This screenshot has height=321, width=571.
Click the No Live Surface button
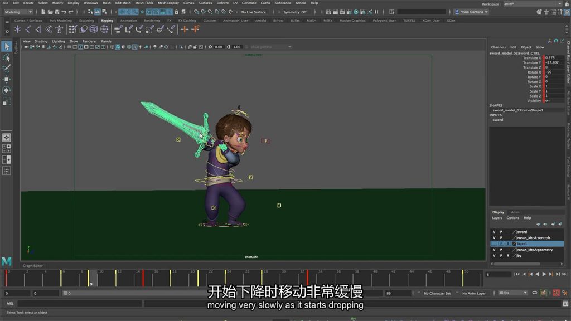point(254,12)
